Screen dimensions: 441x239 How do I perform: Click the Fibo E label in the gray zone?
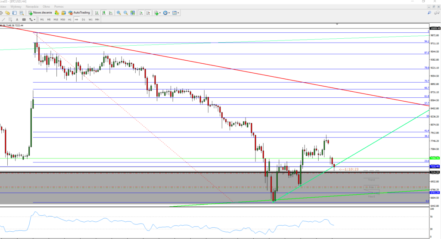371,196
